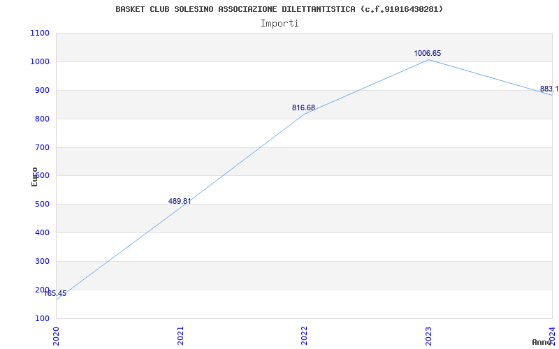Click the 500 y-axis value
Screen dimensions: 559x349
[42, 204]
